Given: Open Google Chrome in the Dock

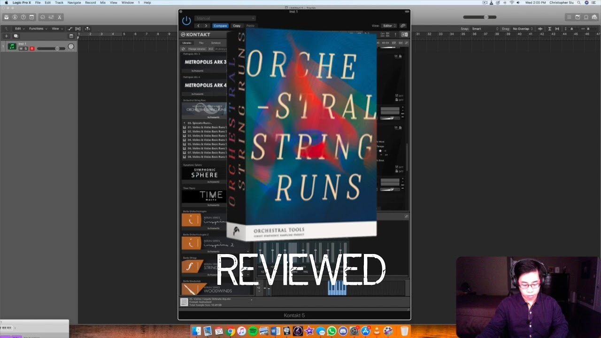Looking at the screenshot, I should click(230, 331).
